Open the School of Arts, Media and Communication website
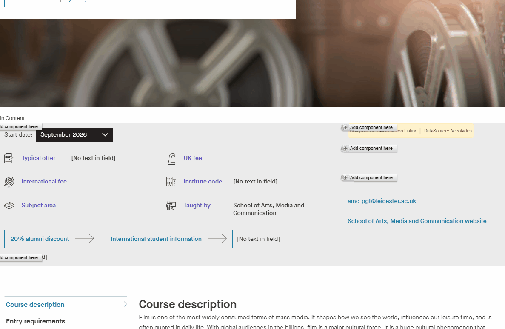 click(417, 221)
